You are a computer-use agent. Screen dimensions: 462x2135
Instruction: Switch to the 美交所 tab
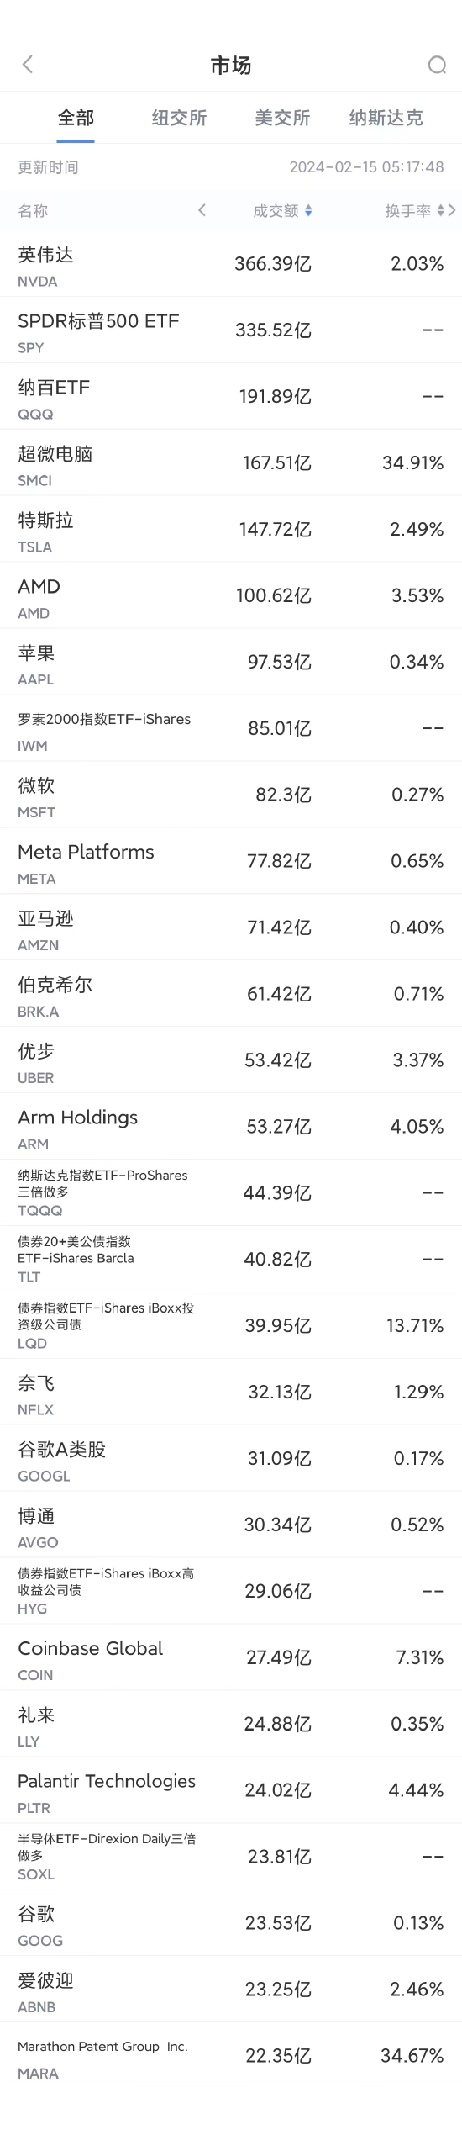282,118
